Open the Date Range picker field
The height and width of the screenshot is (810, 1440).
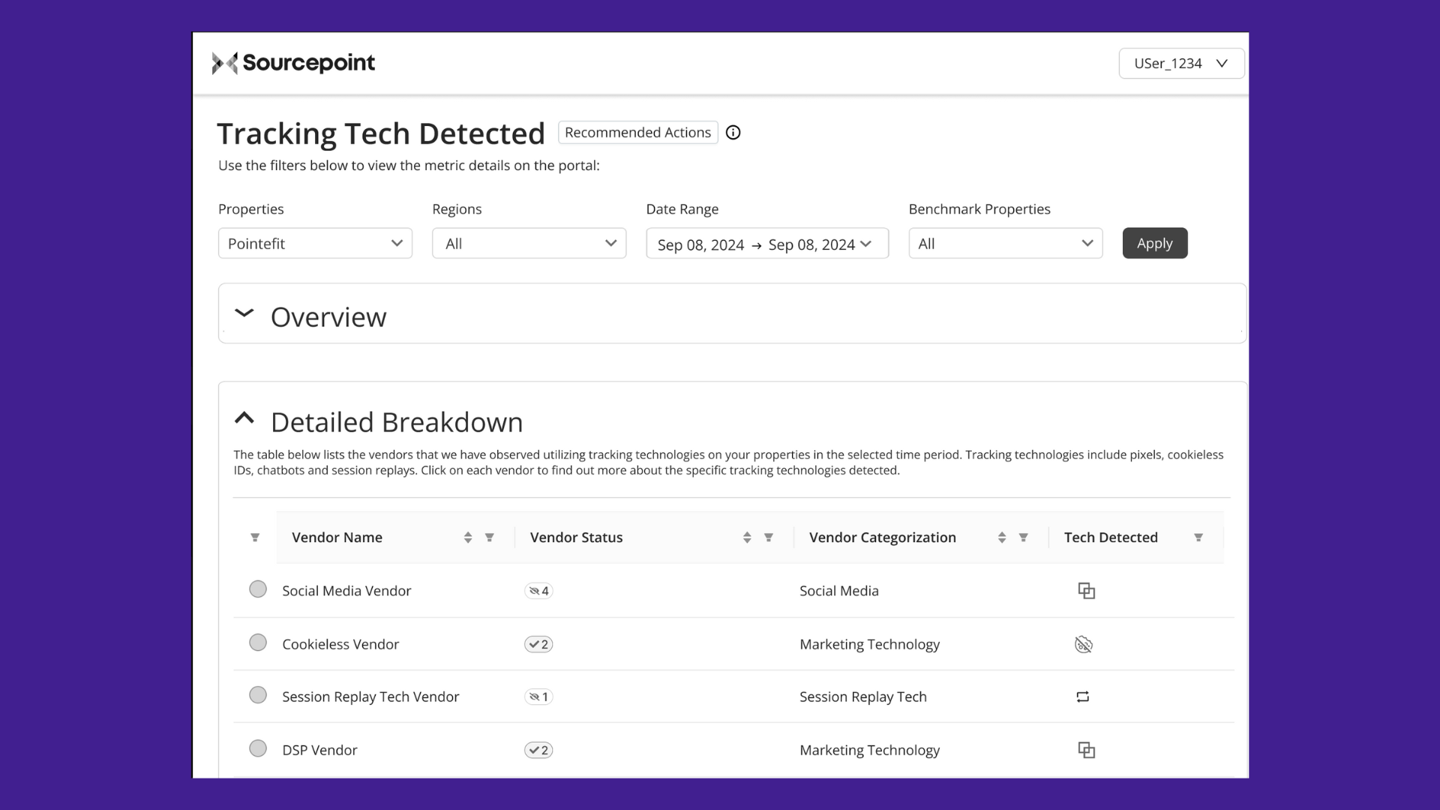tap(766, 244)
